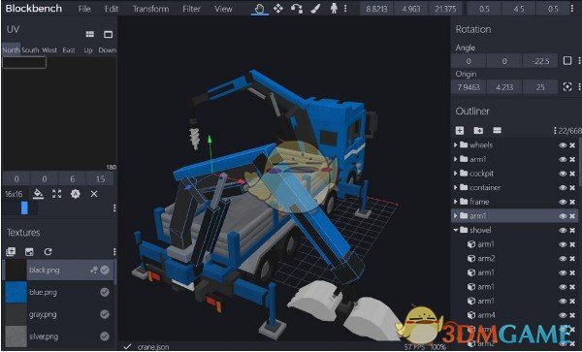Click the Angle field showing -22.5
The image size is (582, 352).
click(x=540, y=61)
